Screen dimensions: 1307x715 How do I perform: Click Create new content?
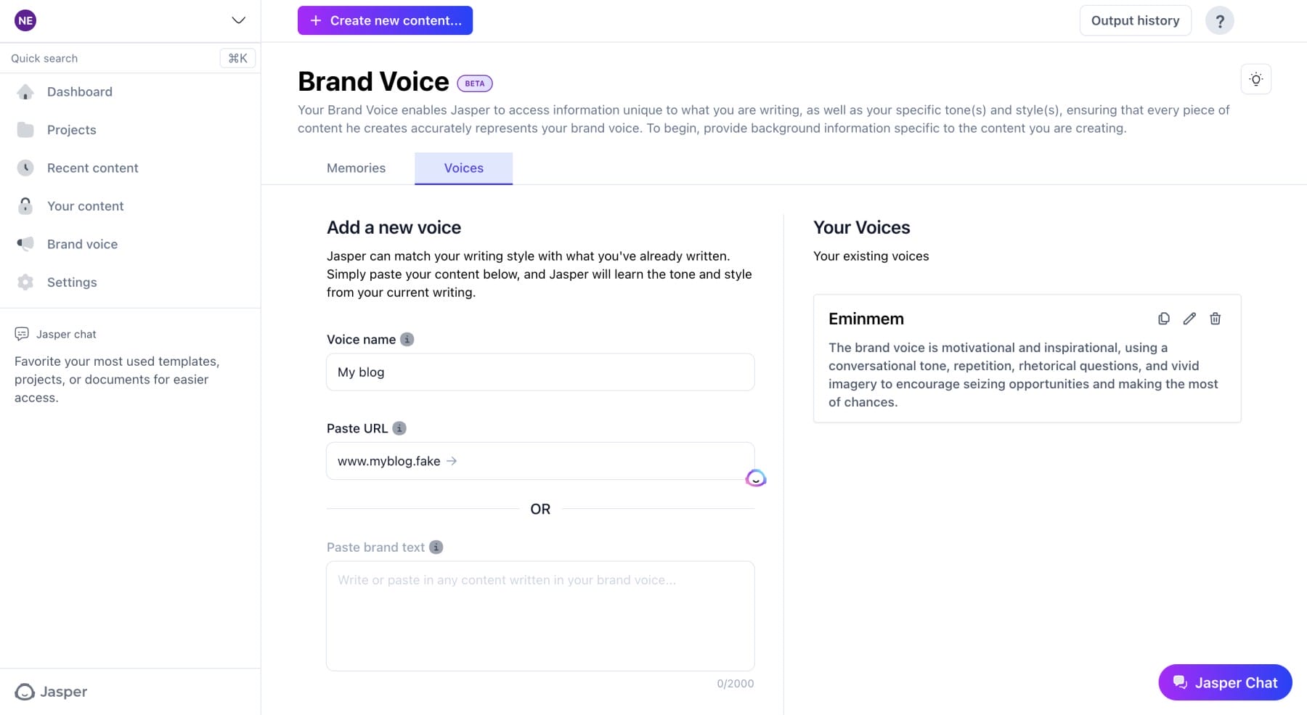tap(385, 20)
